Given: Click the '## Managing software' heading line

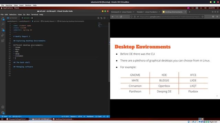Looking at the screenshot, I should (x=23, y=67).
